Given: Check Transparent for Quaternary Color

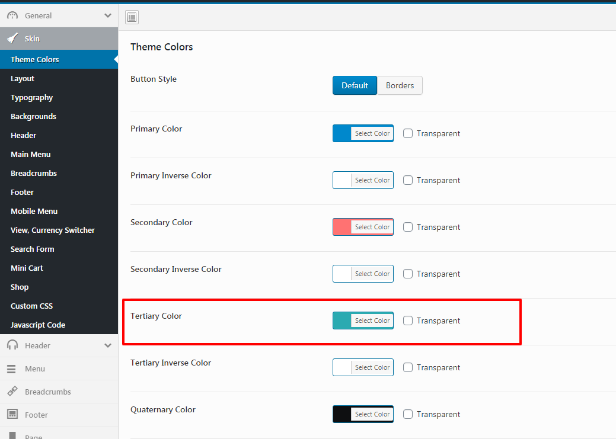Looking at the screenshot, I should (x=408, y=414).
